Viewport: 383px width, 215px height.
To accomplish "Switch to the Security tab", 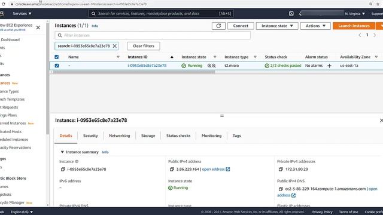I will [90, 136].
